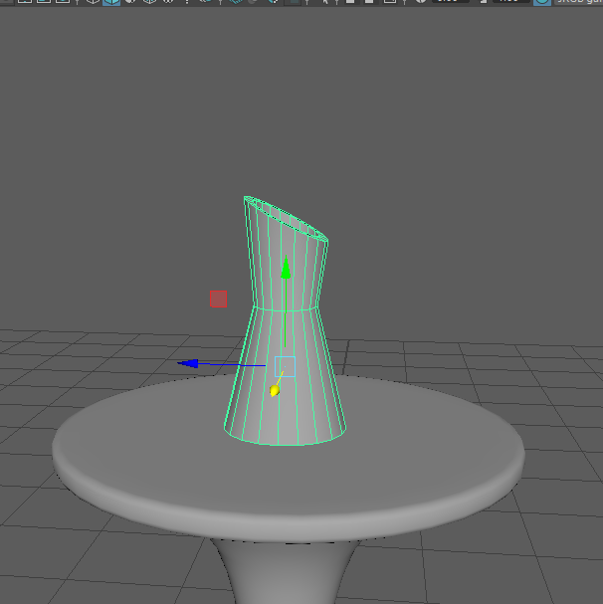Click the green Y-axis move arrow

pos(287,269)
